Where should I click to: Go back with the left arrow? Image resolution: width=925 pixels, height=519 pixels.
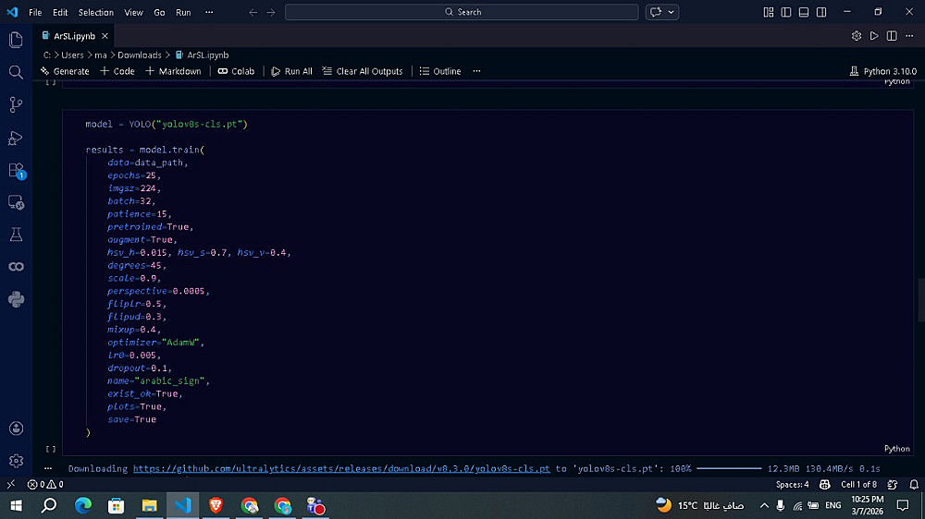pos(253,12)
